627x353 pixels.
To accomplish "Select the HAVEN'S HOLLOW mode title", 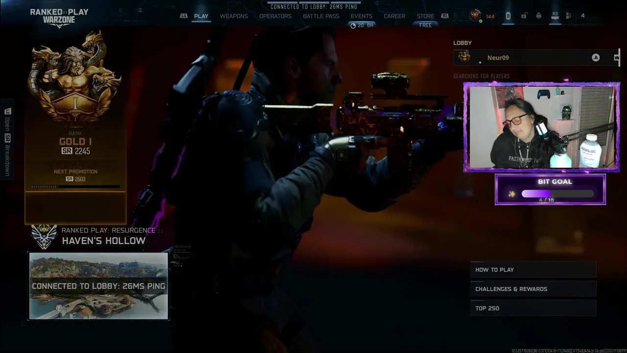I will click(103, 241).
